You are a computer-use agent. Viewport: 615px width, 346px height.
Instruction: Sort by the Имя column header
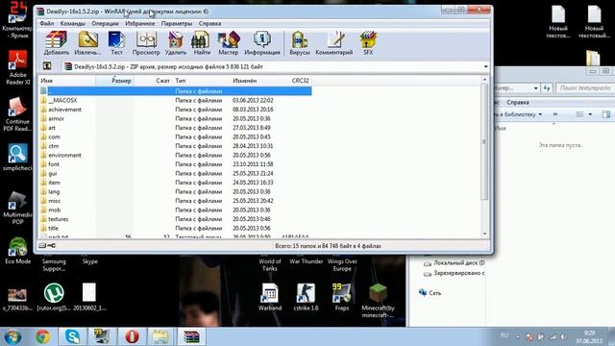coord(67,81)
